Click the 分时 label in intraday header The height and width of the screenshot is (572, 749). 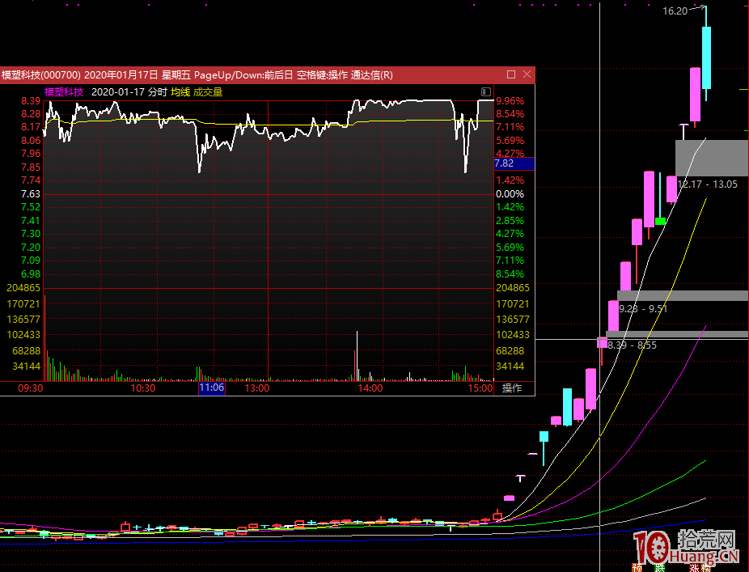coord(158,91)
